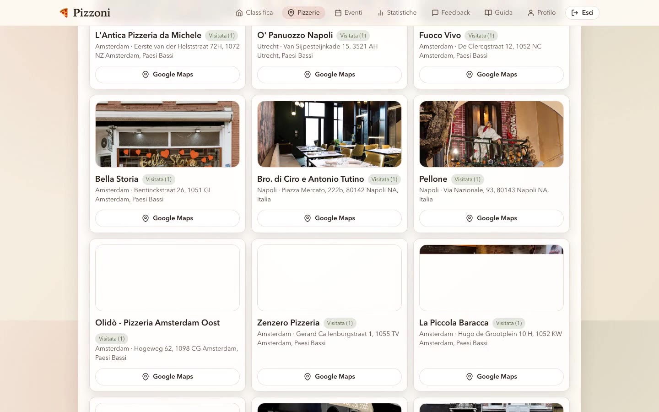Click the Olidò blank image placeholder
659x412 pixels.
click(x=167, y=278)
